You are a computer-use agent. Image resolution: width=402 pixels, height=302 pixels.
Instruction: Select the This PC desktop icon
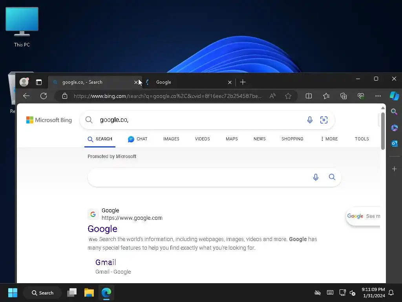(22, 27)
